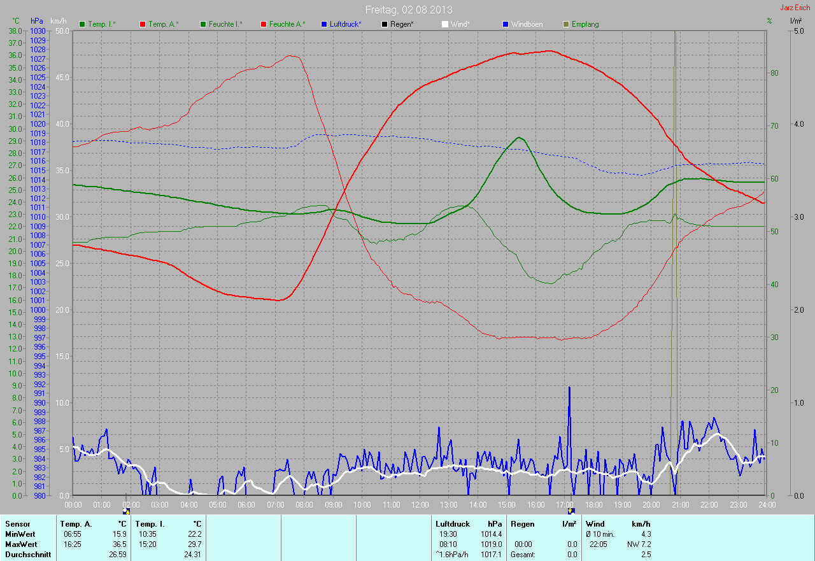
Task: Toggle the Temp. I. legend entry
Action: tap(97, 24)
